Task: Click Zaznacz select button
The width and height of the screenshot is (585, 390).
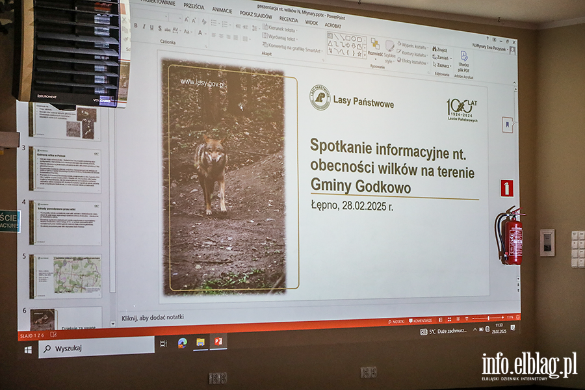Action: coord(442,65)
